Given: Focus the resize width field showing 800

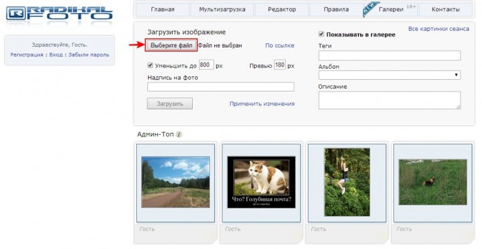Looking at the screenshot, I should pyautogui.click(x=207, y=65).
